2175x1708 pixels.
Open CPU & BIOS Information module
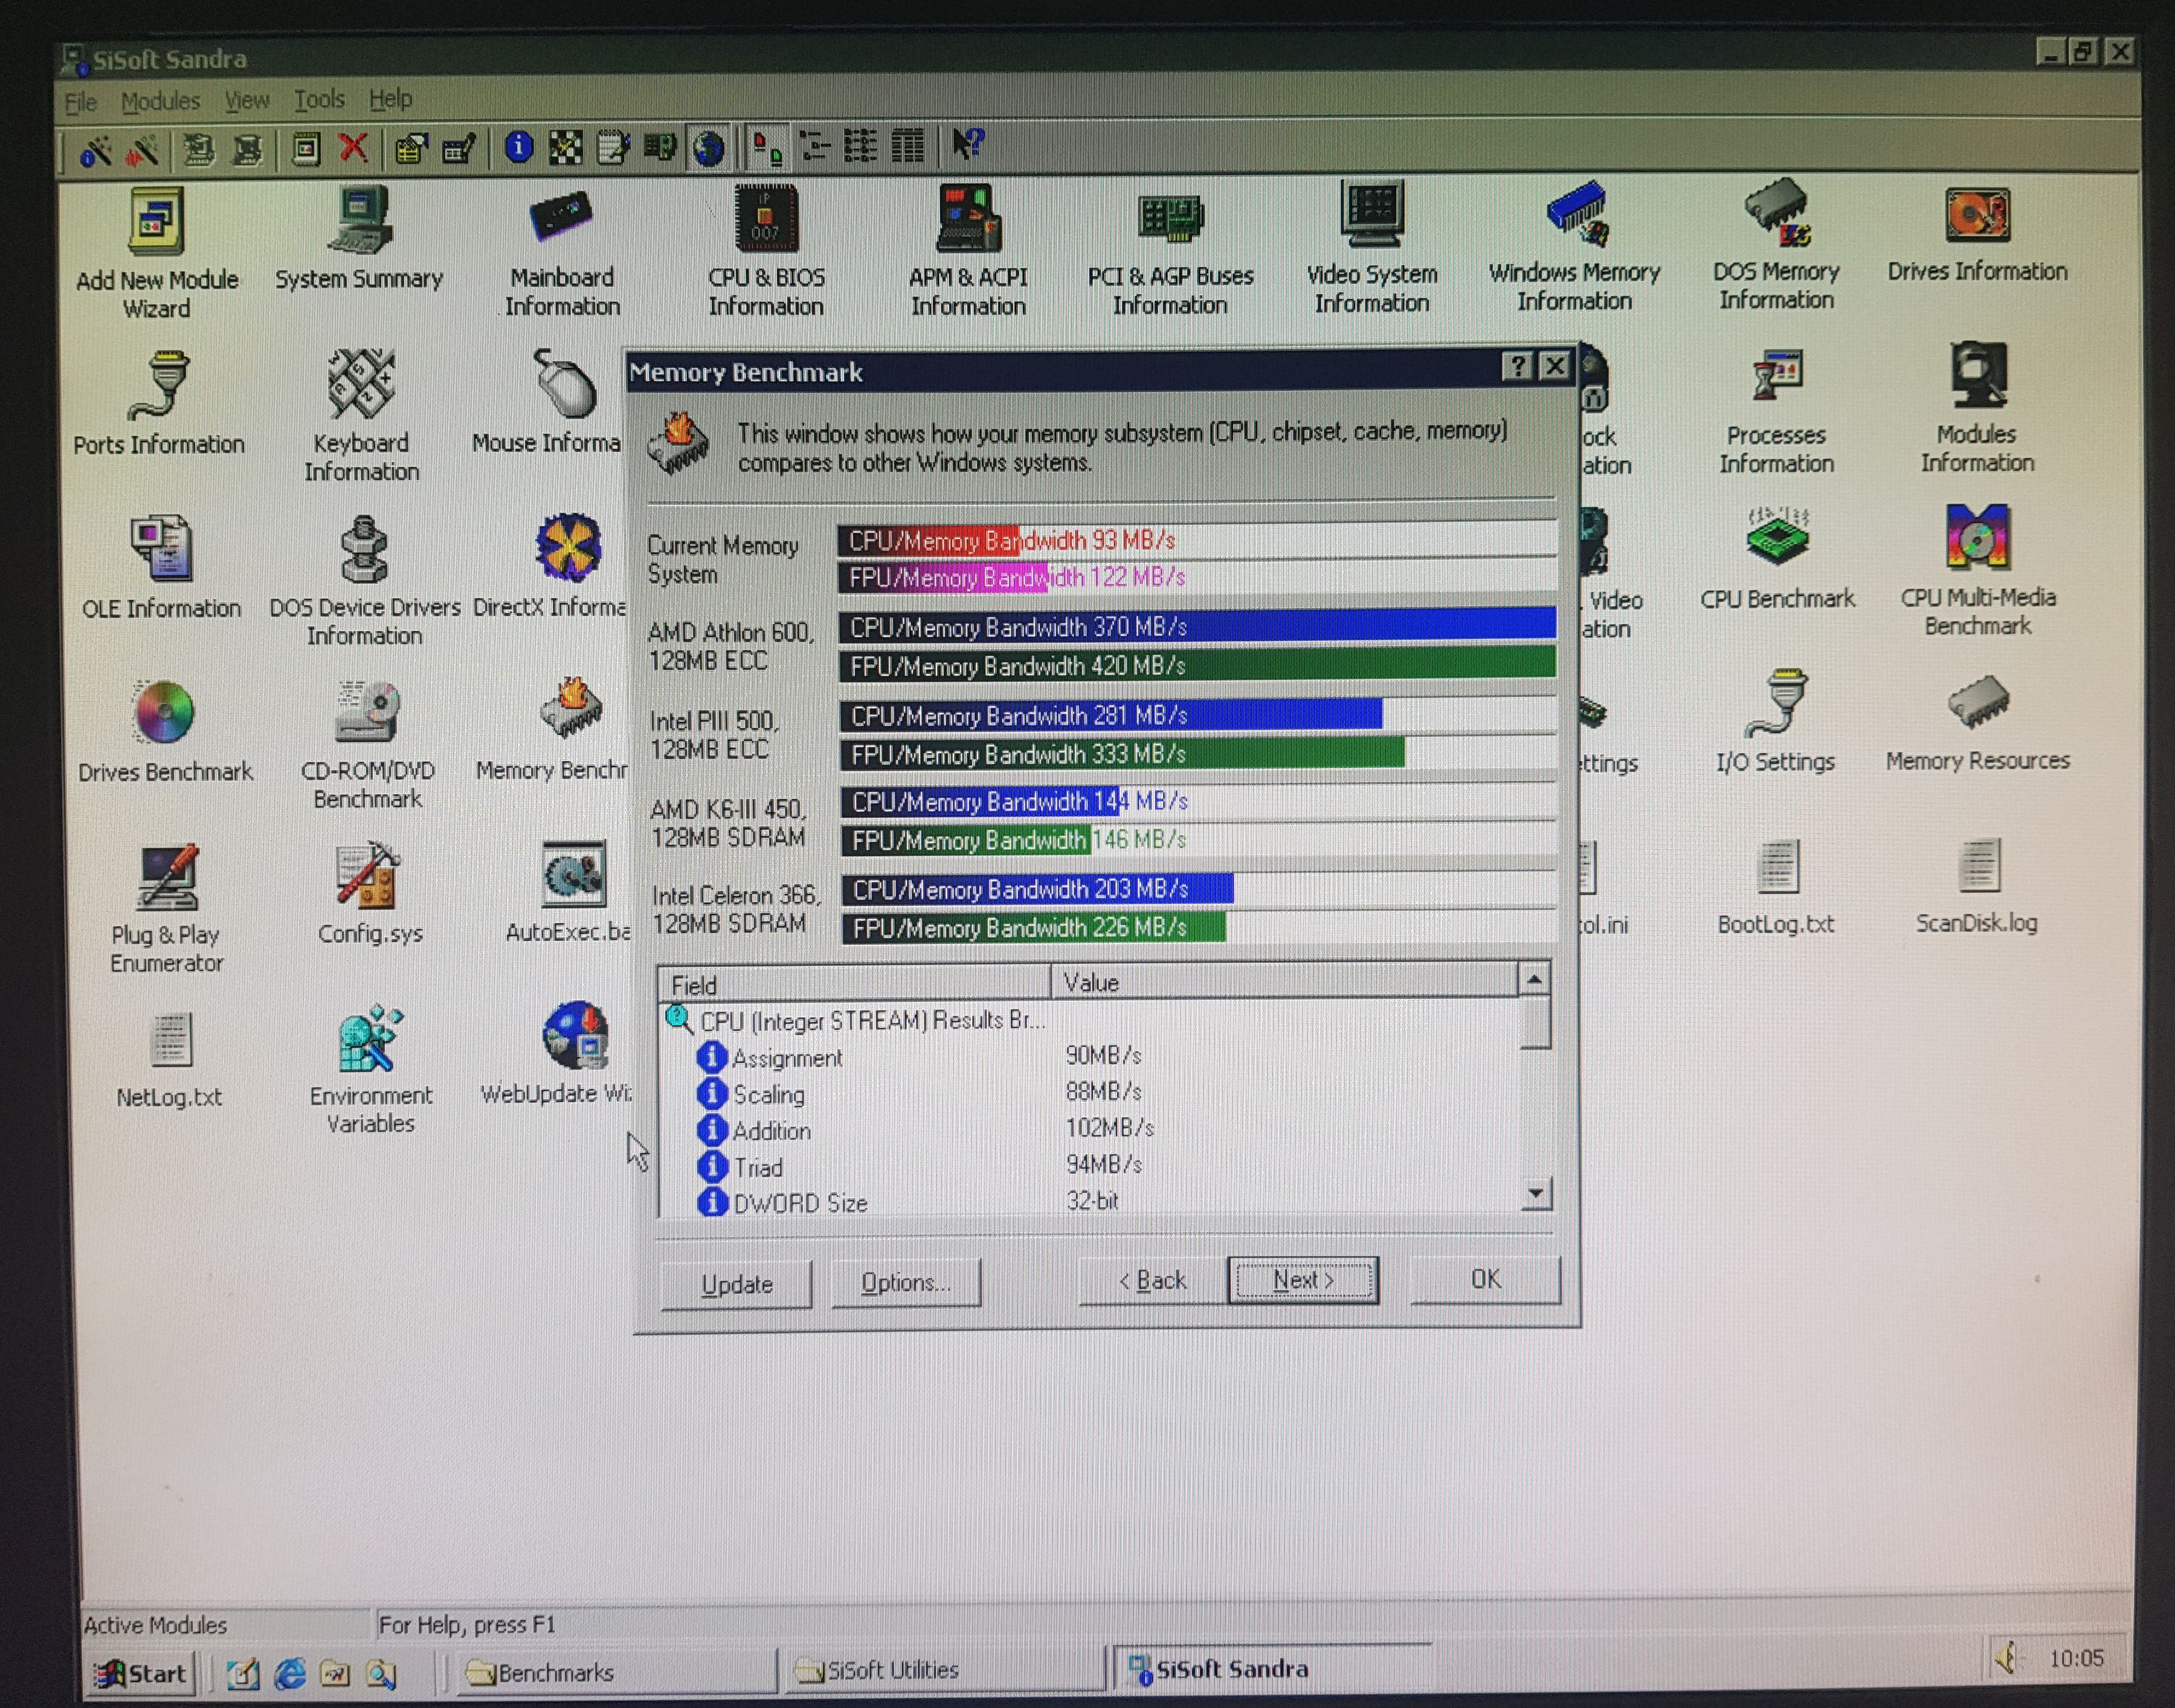coord(766,251)
